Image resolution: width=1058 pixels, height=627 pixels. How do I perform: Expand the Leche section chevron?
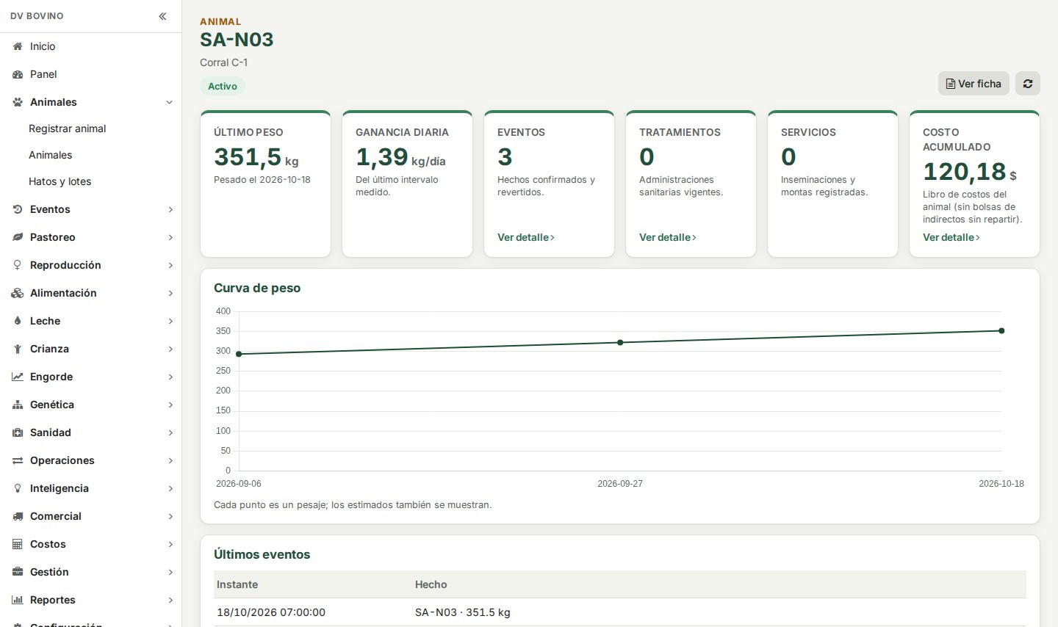pyautogui.click(x=170, y=321)
